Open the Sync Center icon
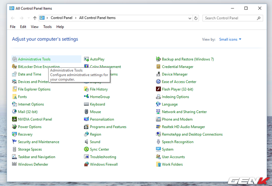 pyautogui.click(x=86, y=149)
